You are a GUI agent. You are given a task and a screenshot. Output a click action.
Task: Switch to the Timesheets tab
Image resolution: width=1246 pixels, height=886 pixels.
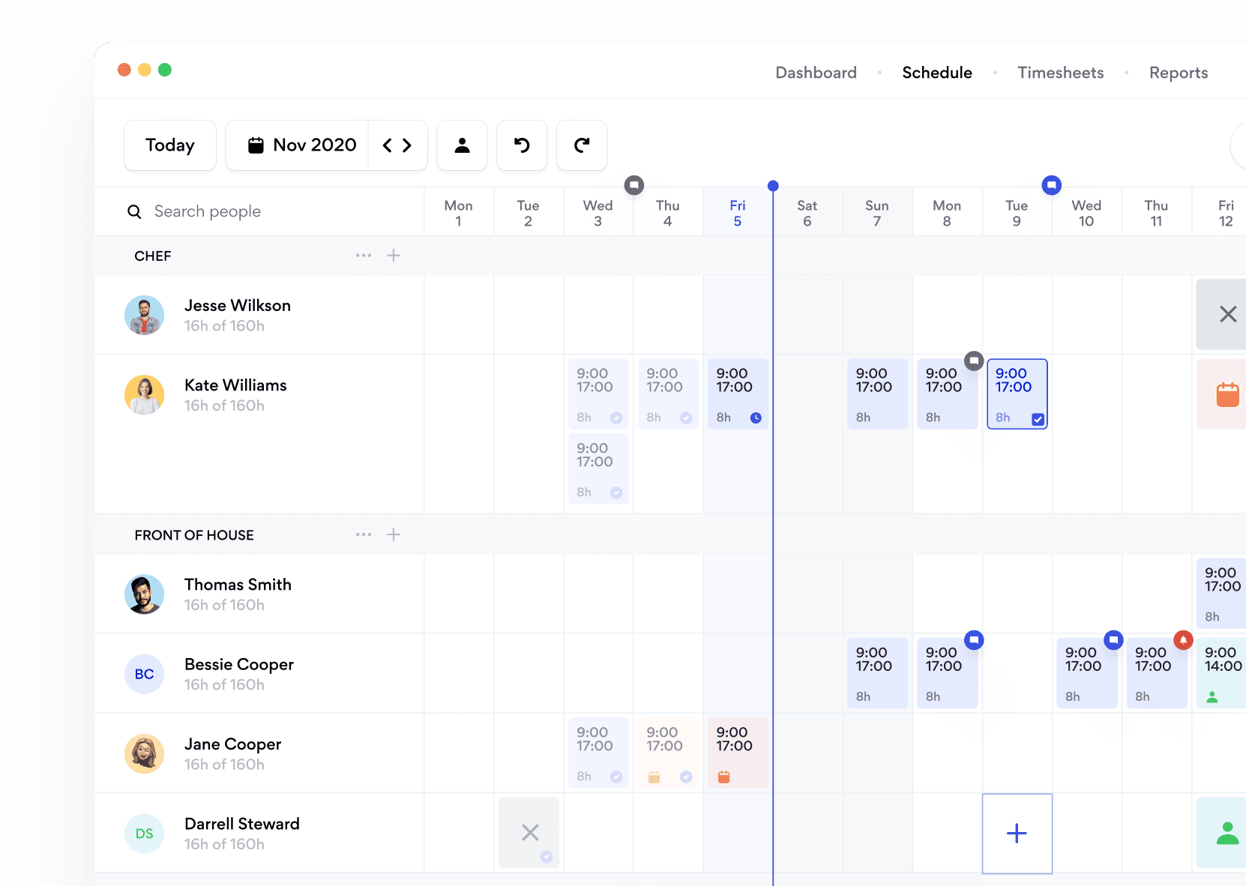pos(1060,73)
